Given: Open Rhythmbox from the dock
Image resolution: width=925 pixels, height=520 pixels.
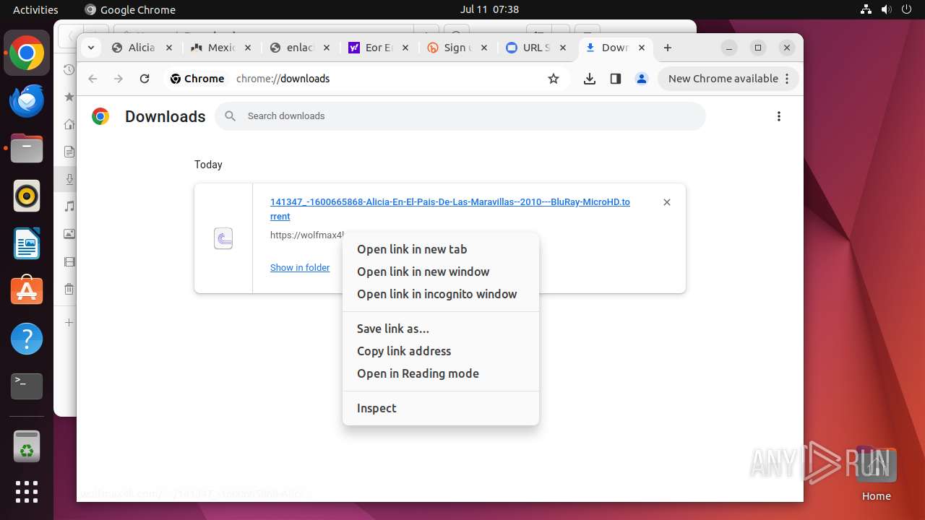Looking at the screenshot, I should pos(27,196).
